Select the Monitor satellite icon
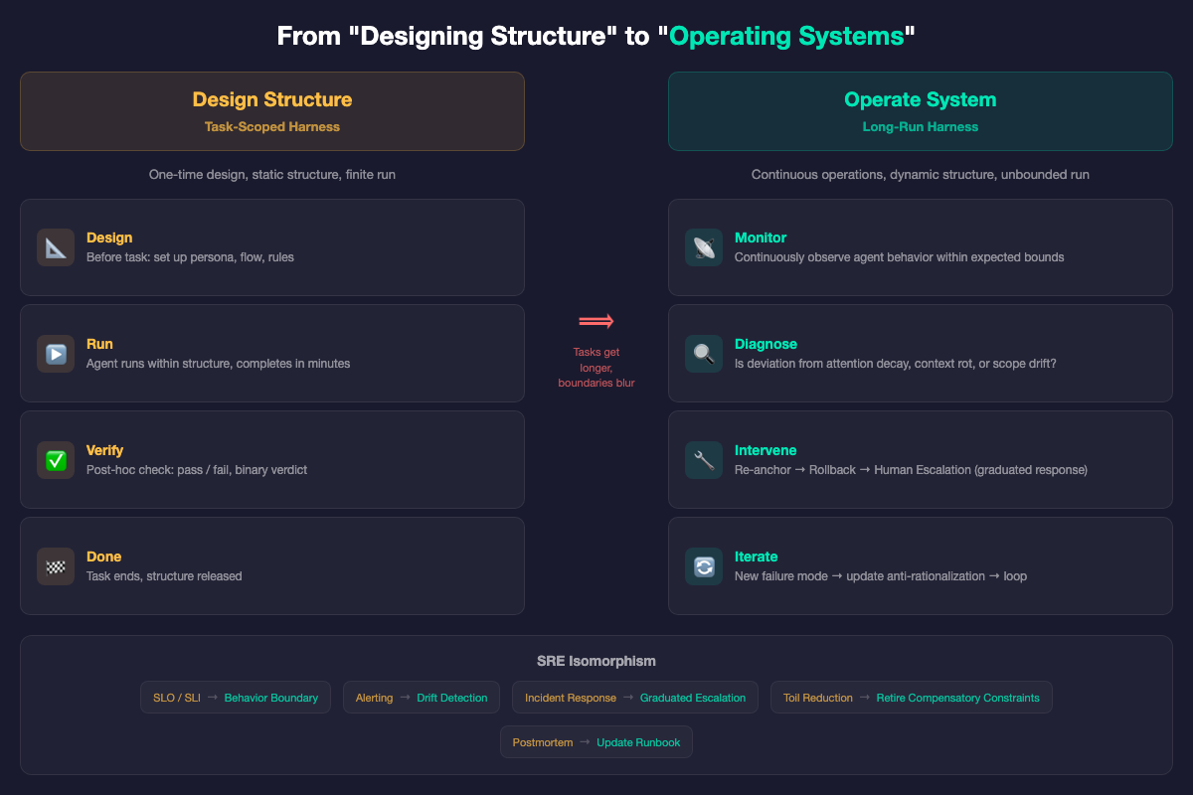This screenshot has height=795, width=1193. point(704,246)
